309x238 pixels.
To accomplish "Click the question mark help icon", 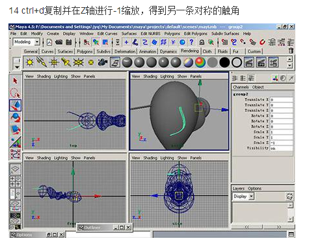I will click(x=191, y=42).
